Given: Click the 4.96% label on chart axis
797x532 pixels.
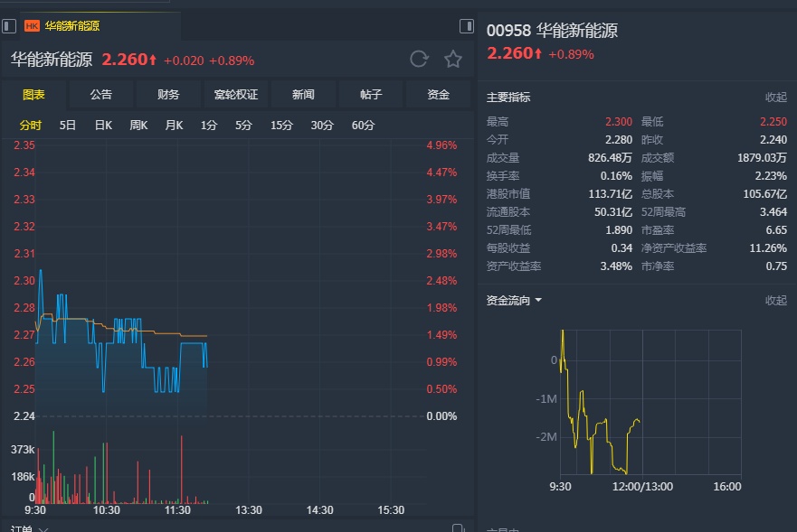Looking at the screenshot, I should pos(441,145).
